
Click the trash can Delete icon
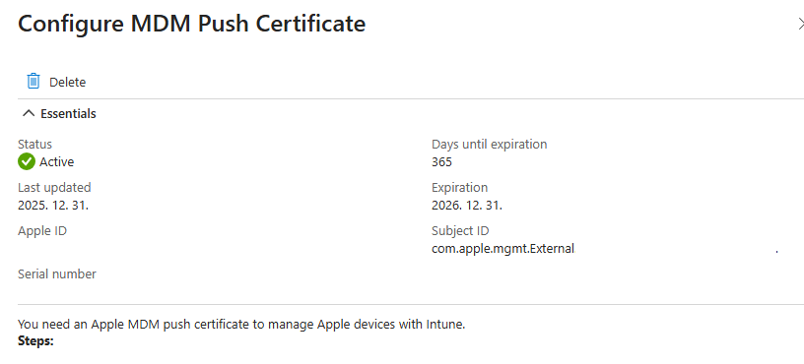click(33, 82)
